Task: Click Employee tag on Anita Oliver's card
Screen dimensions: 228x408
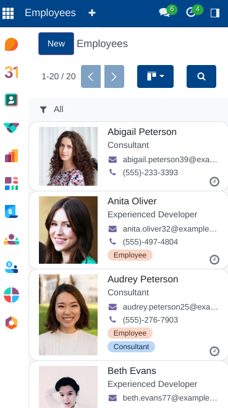Action: coord(130,255)
